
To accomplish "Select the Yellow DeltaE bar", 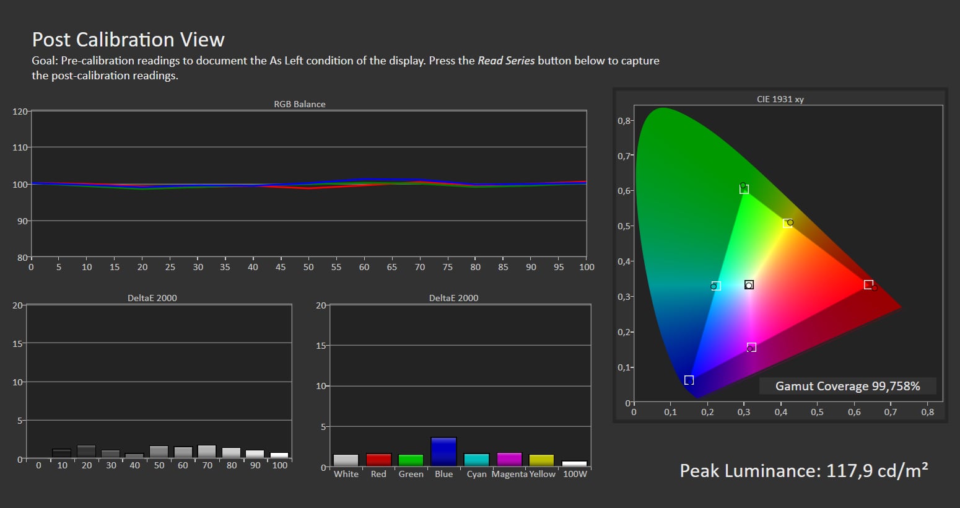I will (542, 460).
